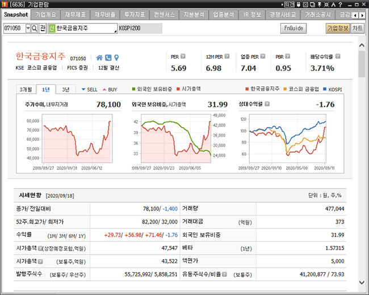This screenshot has height=295, width=369.
Task: Toggle KOSPI legend series
Action: 333,89
